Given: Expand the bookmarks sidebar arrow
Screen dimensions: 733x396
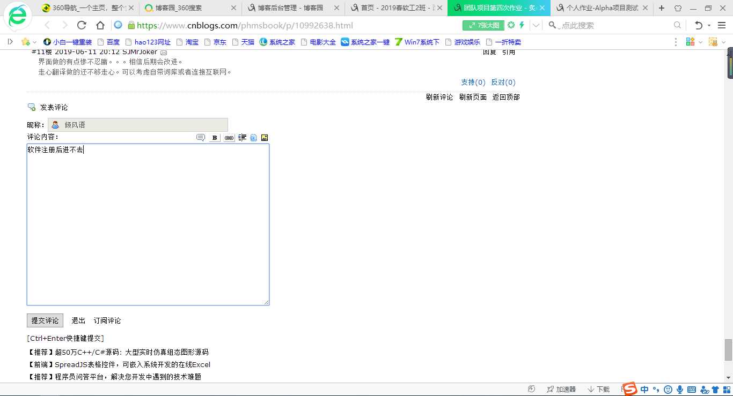Looking at the screenshot, I should pos(10,42).
